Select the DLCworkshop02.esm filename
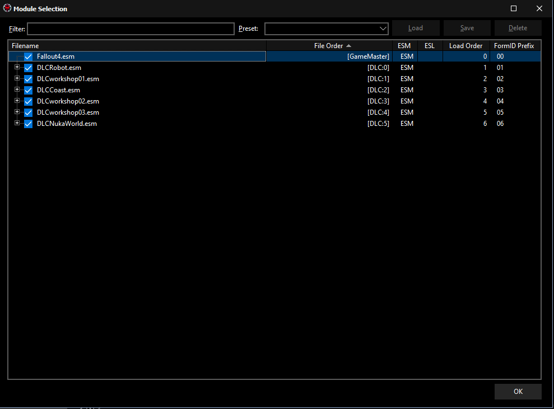This screenshot has width=554, height=409. click(x=68, y=101)
